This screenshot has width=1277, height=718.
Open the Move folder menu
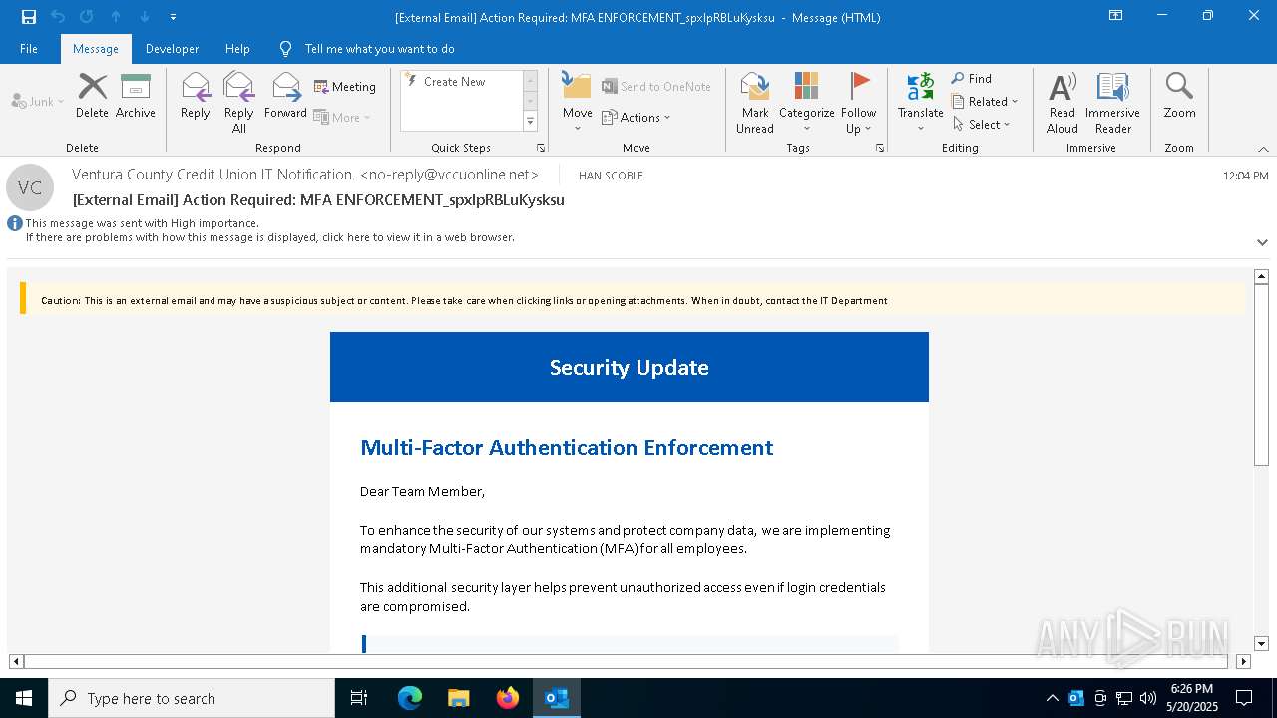pyautogui.click(x=577, y=102)
